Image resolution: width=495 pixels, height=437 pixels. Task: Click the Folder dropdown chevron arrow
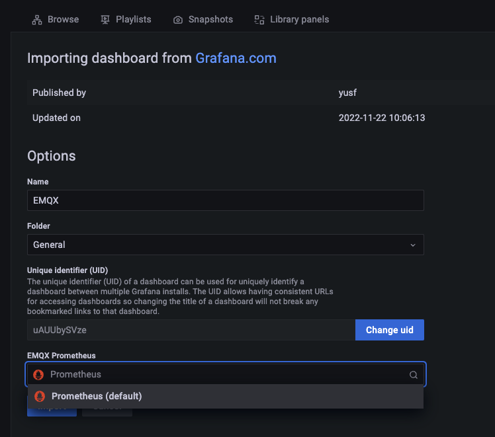point(413,245)
